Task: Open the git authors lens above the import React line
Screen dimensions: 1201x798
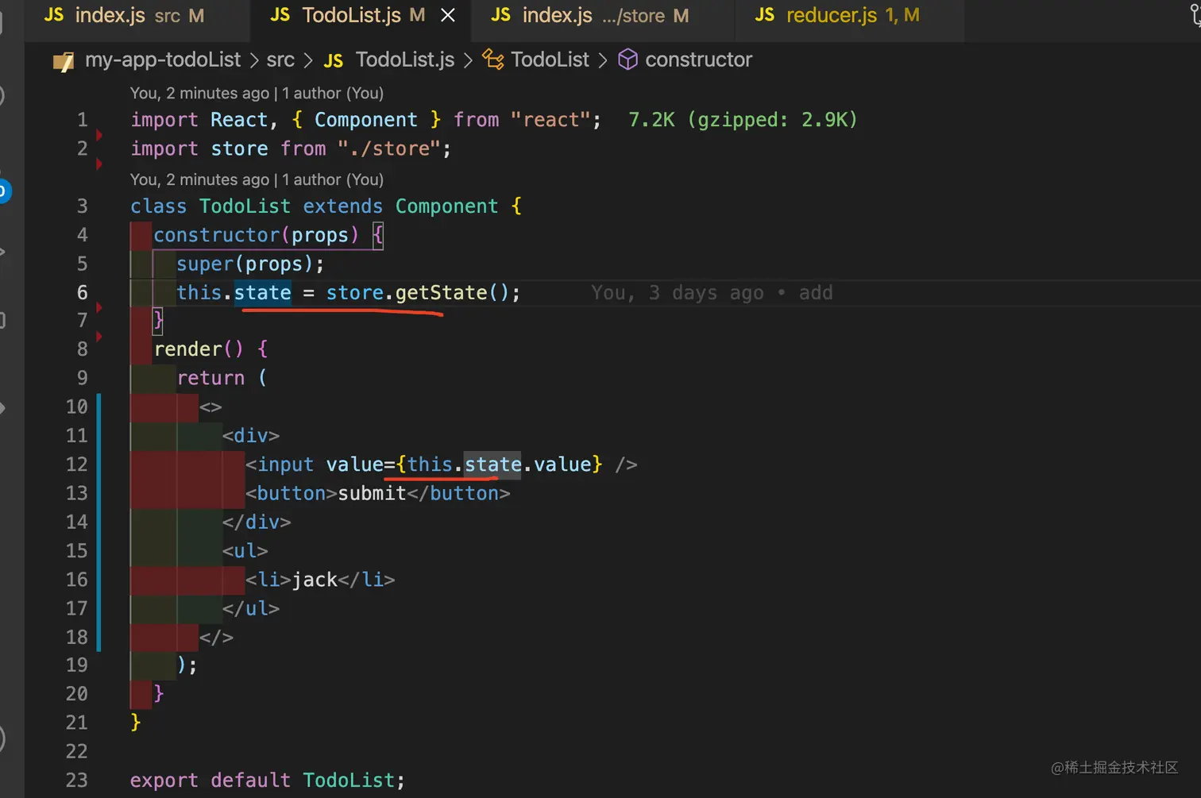Action: [x=257, y=93]
